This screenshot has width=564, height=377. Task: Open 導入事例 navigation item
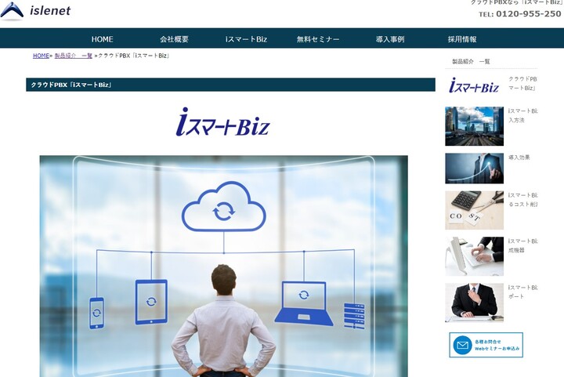tap(390, 39)
